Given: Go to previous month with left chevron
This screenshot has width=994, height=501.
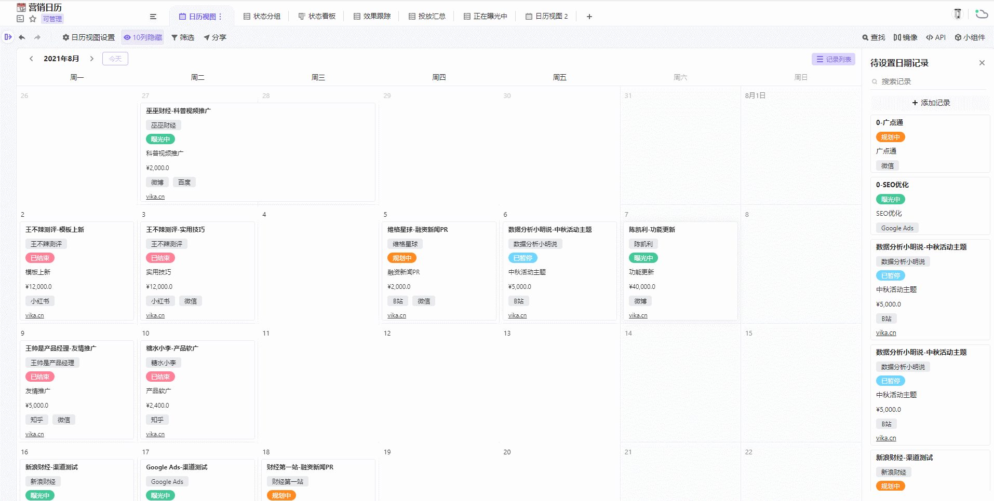Looking at the screenshot, I should (x=31, y=59).
